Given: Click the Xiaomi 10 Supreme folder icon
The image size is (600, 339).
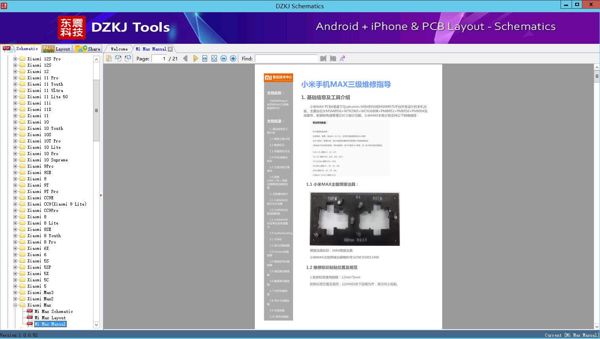Looking at the screenshot, I should pyautogui.click(x=22, y=160).
